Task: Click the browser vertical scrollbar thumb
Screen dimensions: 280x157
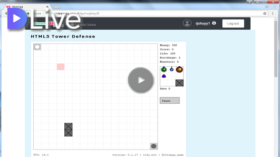Action: [x=276, y=49]
